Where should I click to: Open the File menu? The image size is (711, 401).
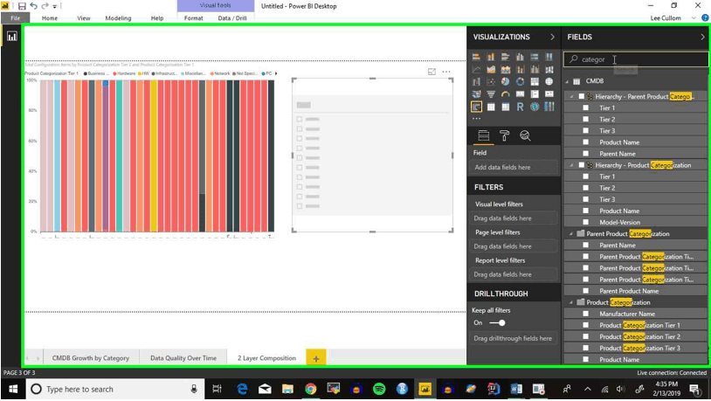15,18
